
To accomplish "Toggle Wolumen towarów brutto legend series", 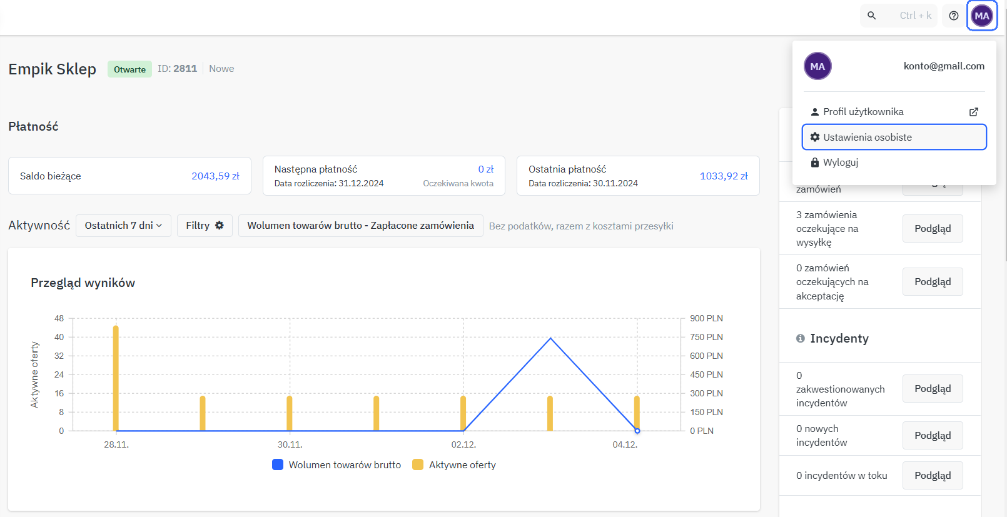I will (x=337, y=464).
